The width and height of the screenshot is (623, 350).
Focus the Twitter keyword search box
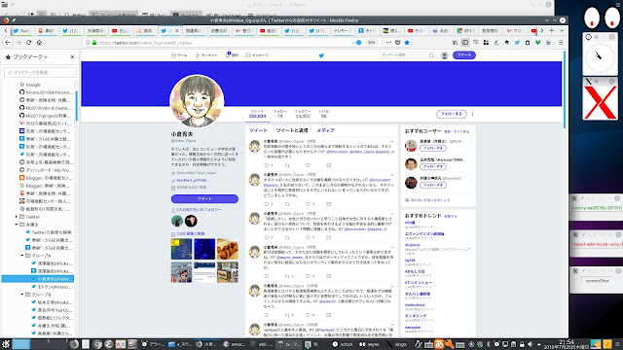click(x=407, y=55)
